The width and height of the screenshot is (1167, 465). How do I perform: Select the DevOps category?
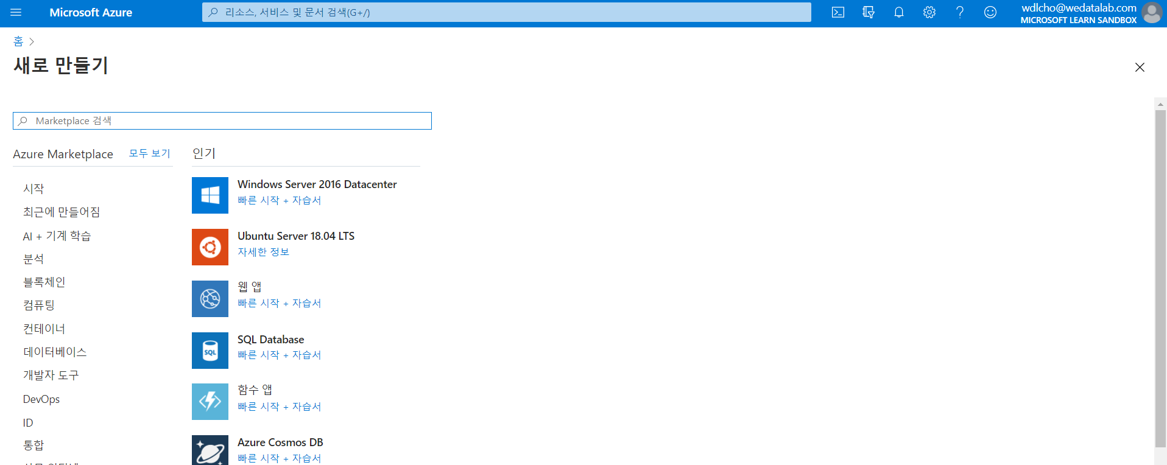point(41,399)
